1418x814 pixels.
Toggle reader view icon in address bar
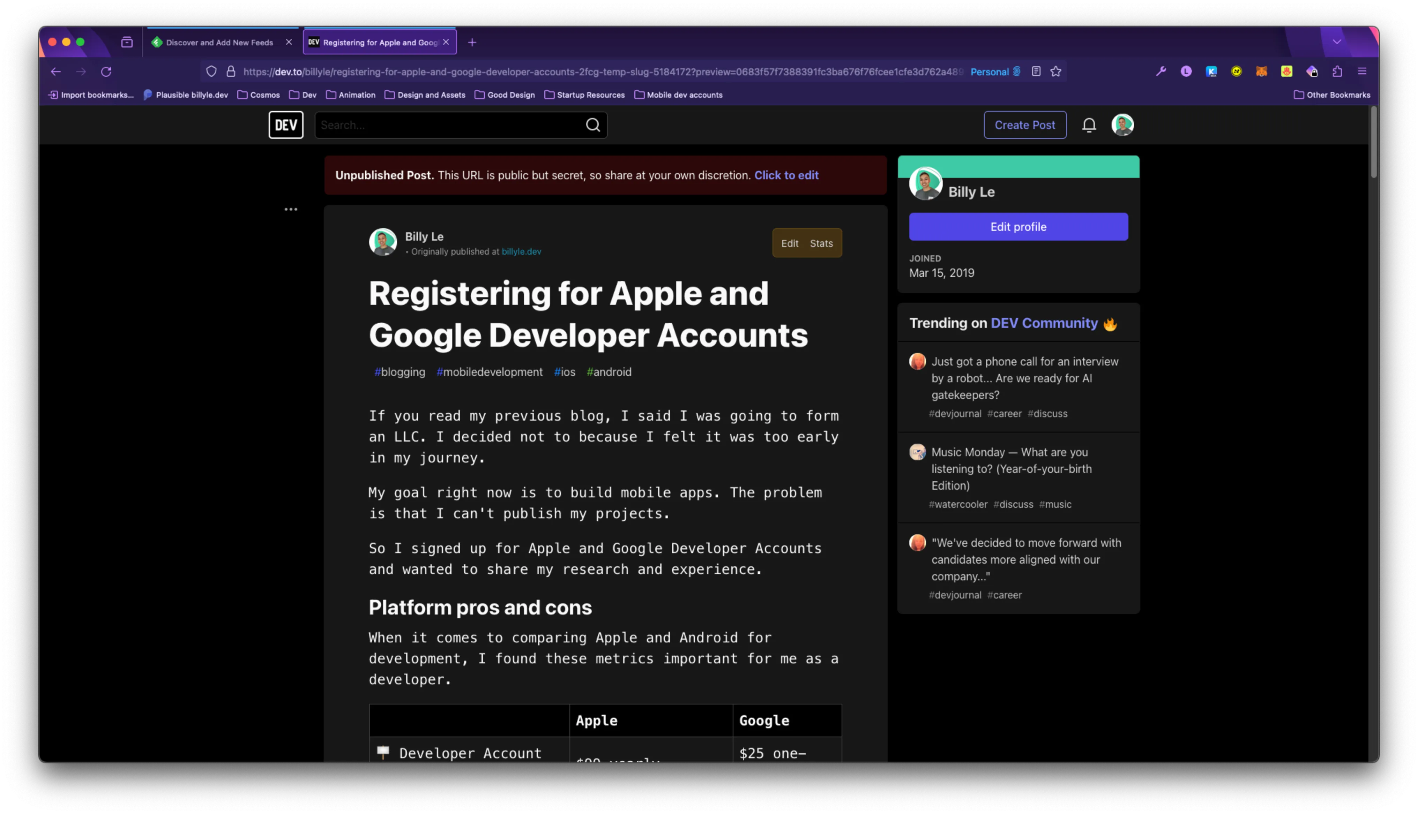pos(1036,71)
